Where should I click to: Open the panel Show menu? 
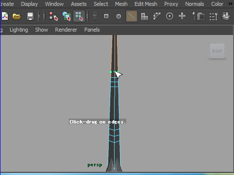tap(41, 30)
